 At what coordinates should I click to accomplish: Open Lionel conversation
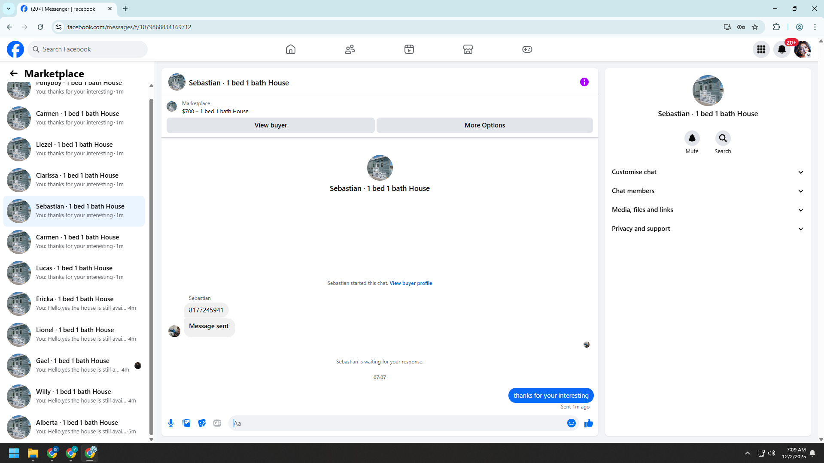click(x=74, y=334)
